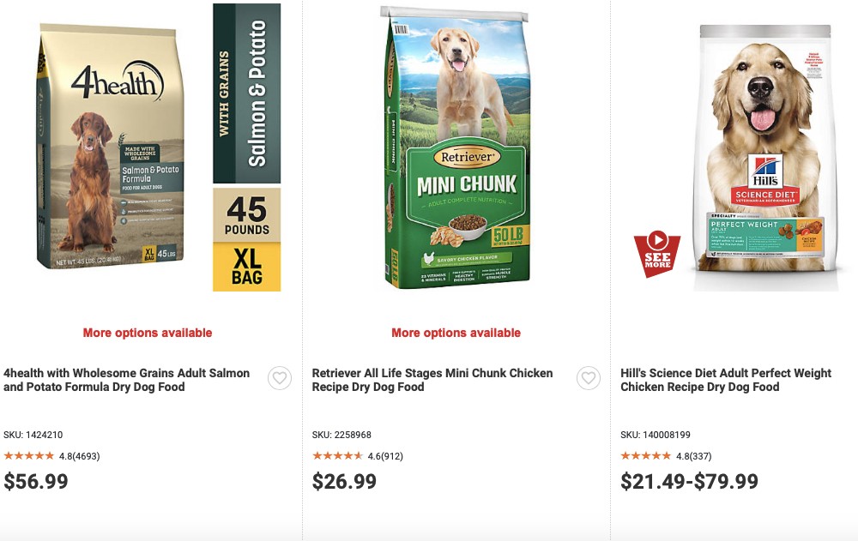Click Hill's Science Diet star rating icons
The image size is (858, 541).
[646, 456]
